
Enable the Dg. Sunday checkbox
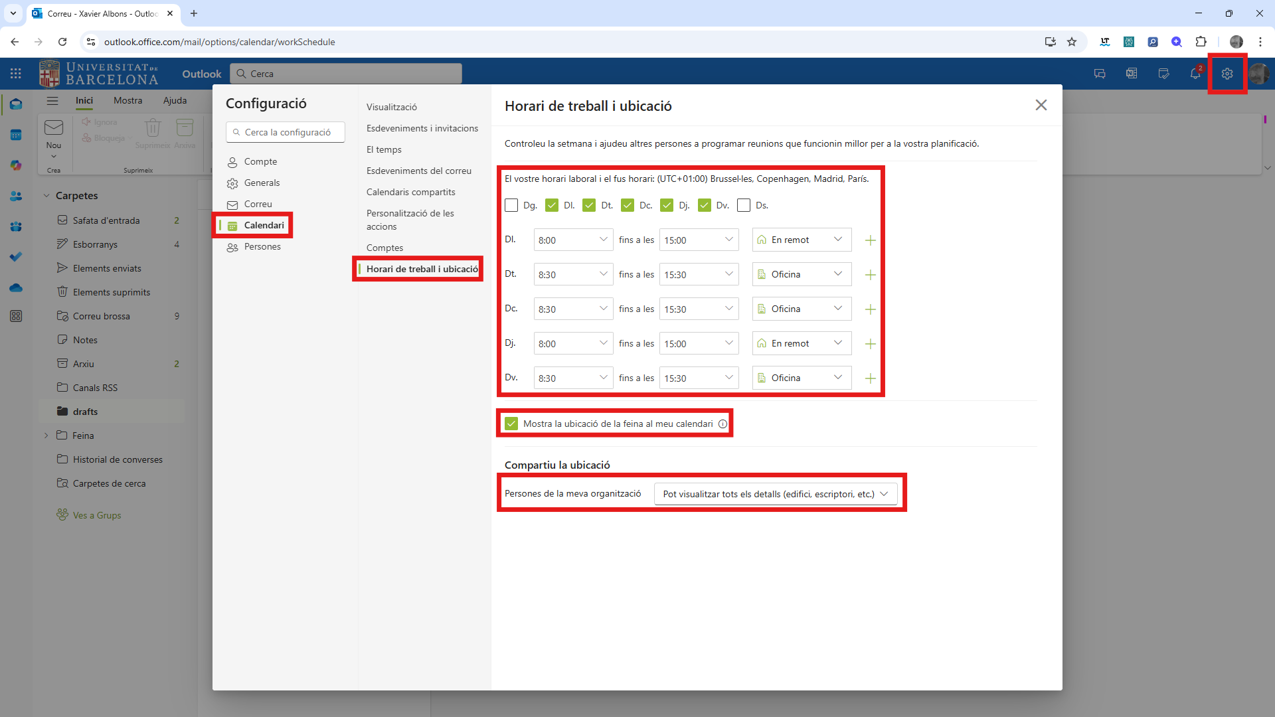(x=511, y=205)
